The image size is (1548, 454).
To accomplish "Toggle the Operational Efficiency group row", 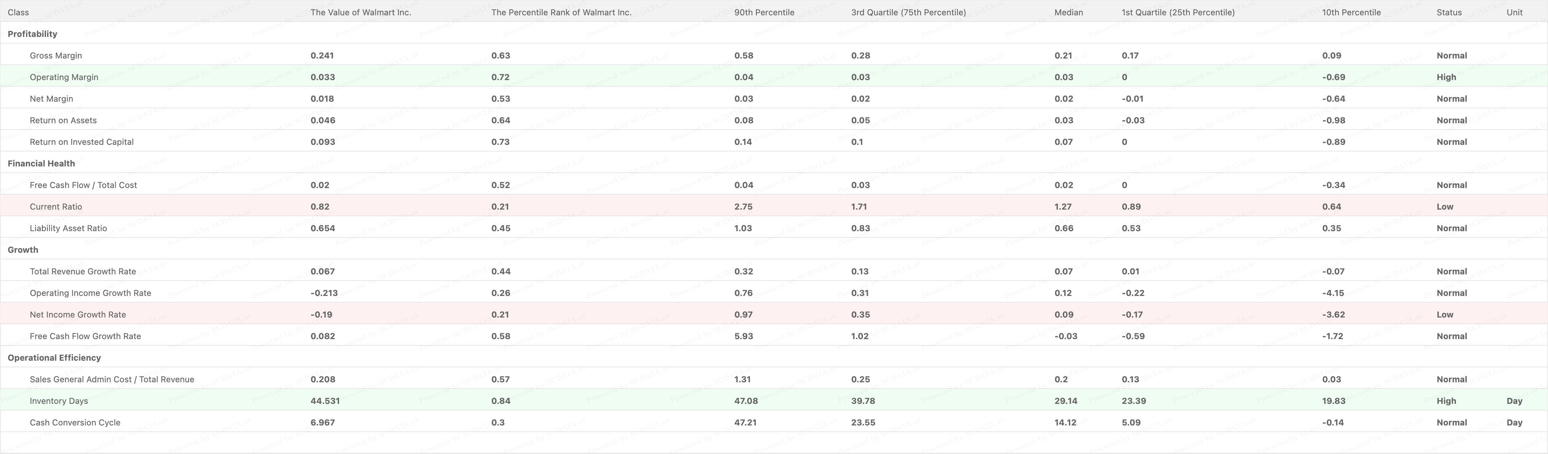I will pos(54,358).
